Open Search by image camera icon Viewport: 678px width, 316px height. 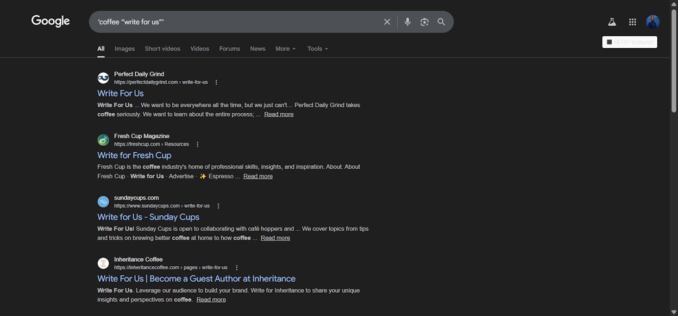coord(424,22)
